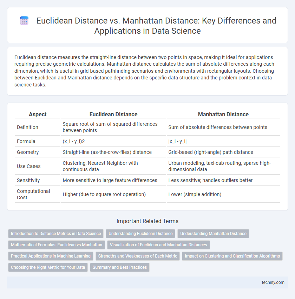
Task: Click the Aspect column header
Action: [38, 114]
